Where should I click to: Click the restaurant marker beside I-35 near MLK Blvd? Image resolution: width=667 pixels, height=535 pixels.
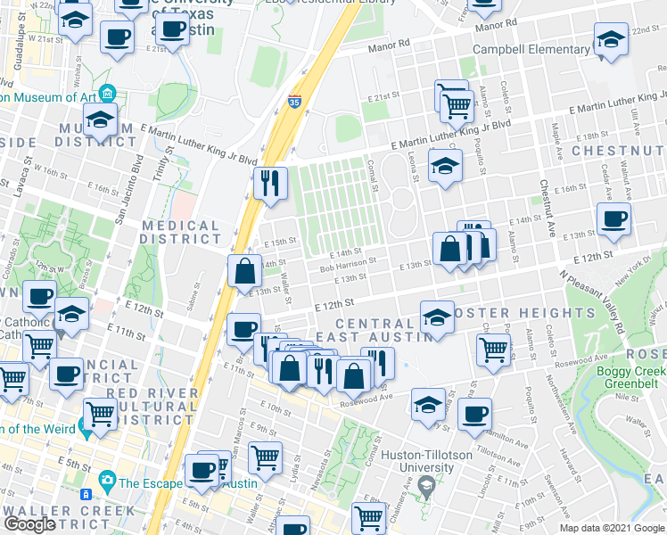tap(270, 184)
